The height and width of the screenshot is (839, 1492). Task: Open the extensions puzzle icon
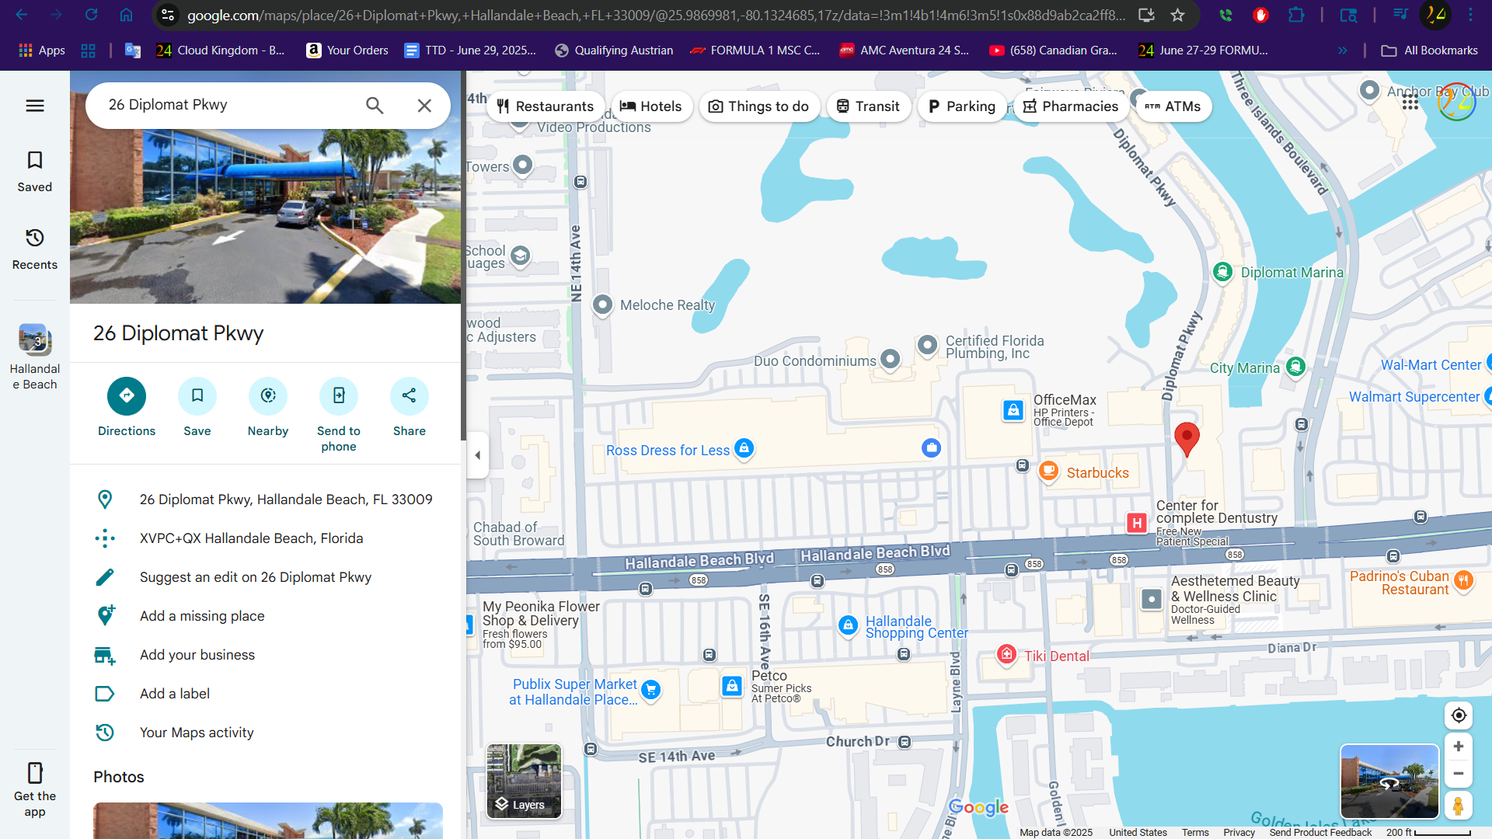1296,15
